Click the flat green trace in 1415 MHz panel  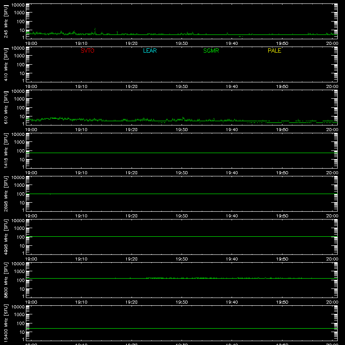point(182,153)
